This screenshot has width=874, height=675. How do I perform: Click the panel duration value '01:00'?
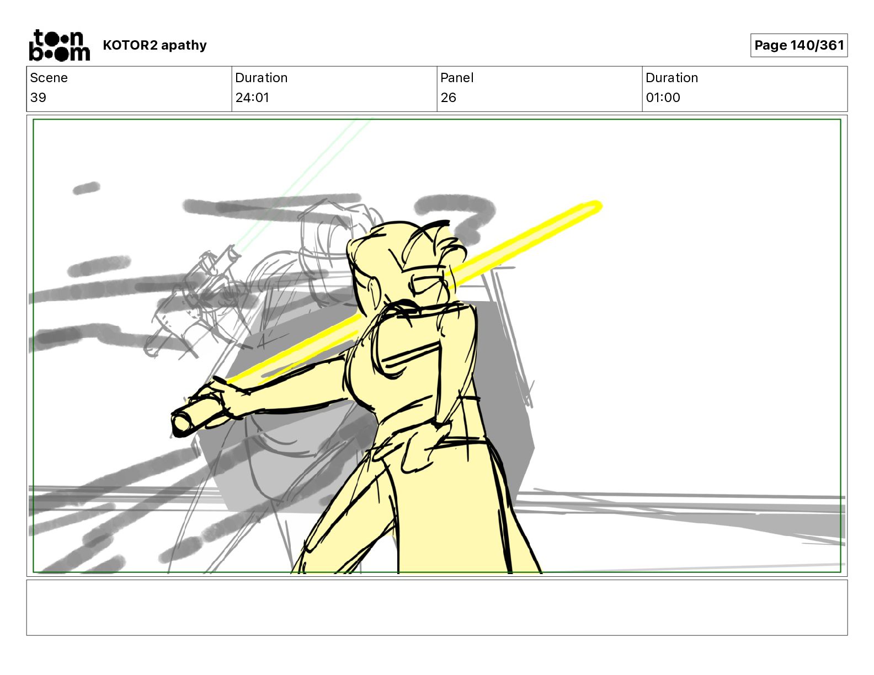tap(663, 98)
